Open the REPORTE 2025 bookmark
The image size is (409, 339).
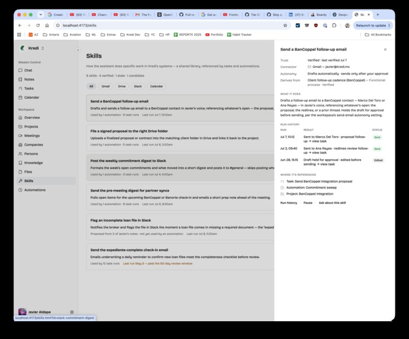188,35
